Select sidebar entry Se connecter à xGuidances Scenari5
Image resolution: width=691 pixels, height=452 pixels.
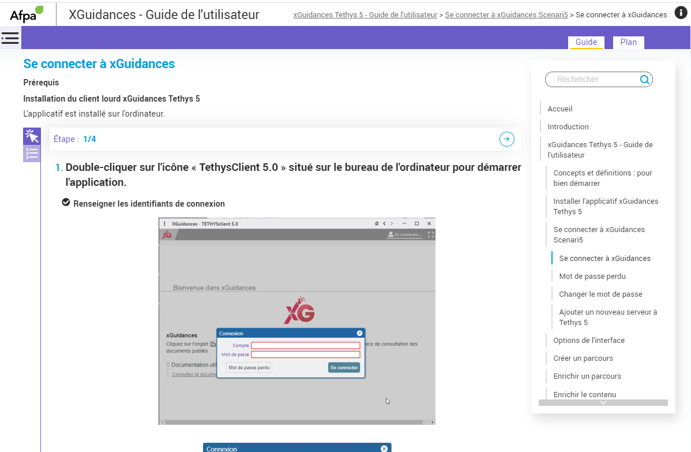599,234
